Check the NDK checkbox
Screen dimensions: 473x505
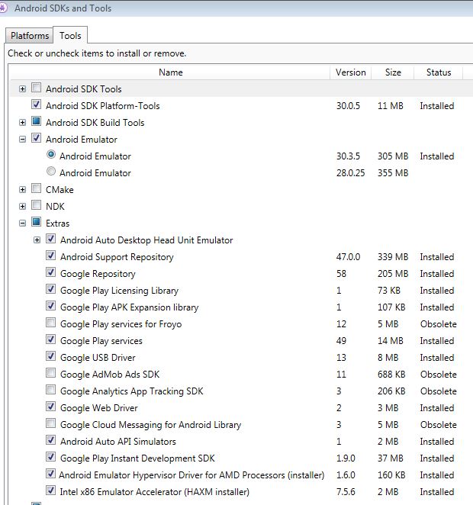pos(36,205)
